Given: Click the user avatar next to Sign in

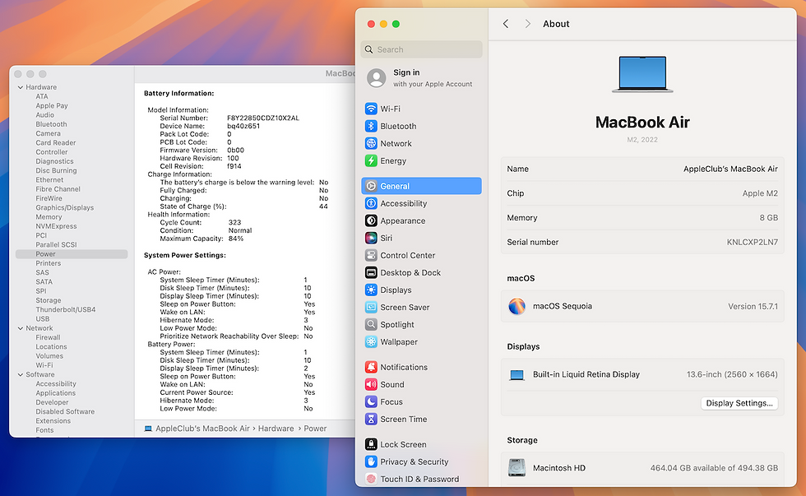Looking at the screenshot, I should (377, 78).
